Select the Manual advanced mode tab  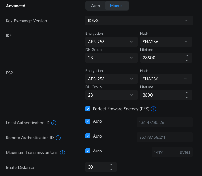[117, 6]
